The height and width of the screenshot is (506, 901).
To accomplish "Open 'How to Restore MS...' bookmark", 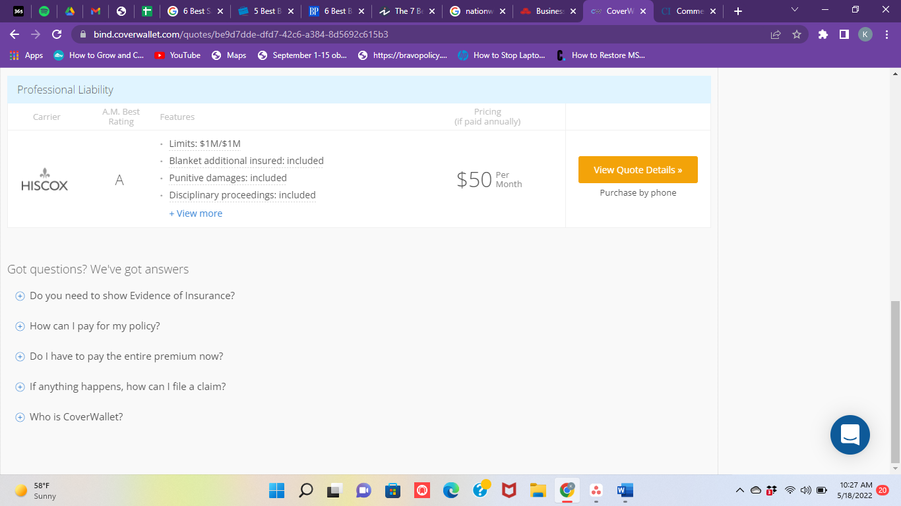I will [x=601, y=55].
